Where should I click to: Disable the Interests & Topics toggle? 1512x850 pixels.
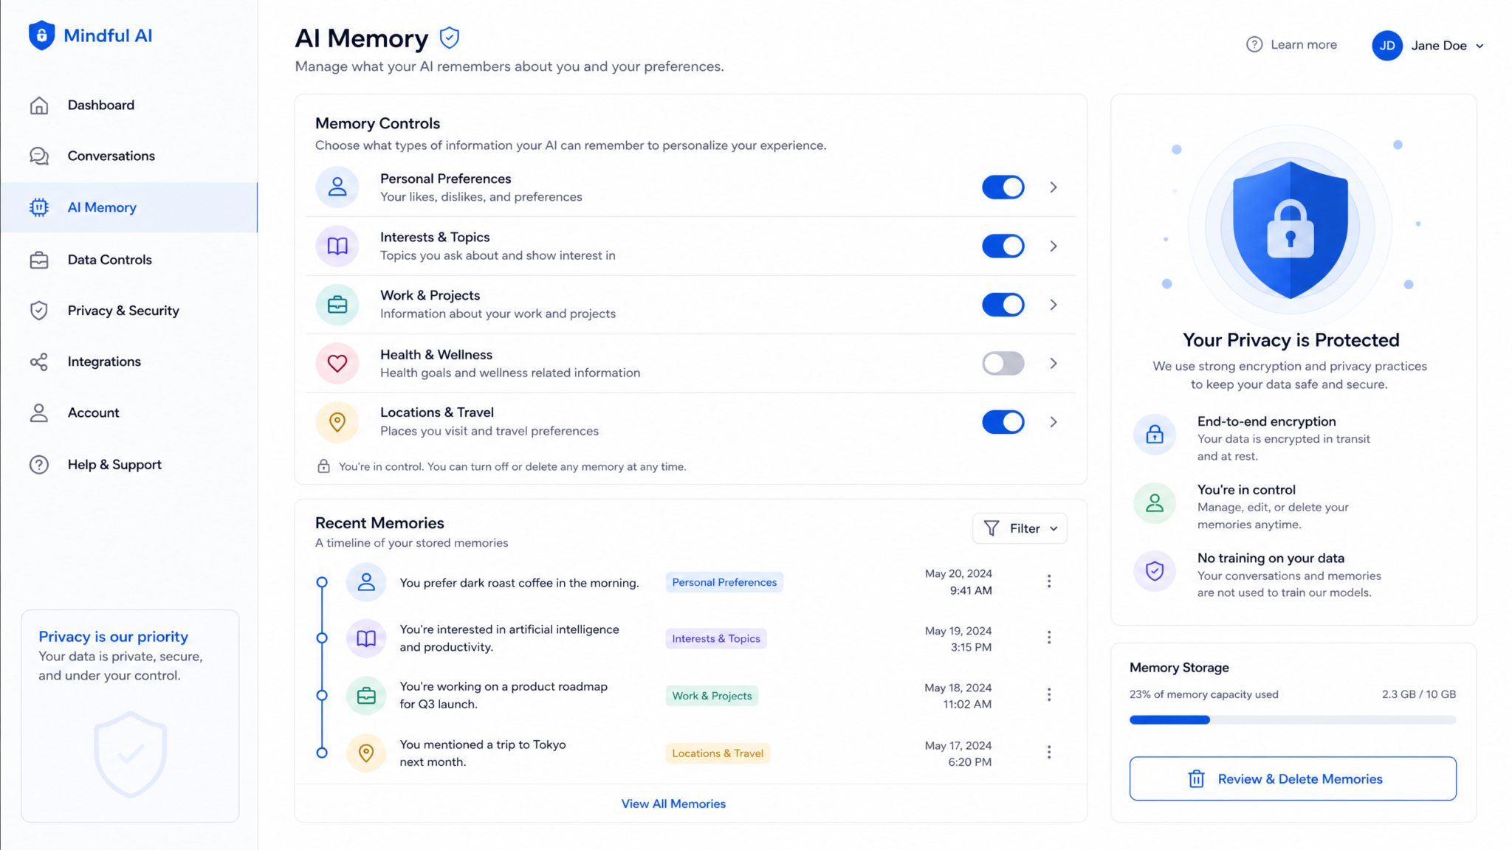[x=1003, y=246]
